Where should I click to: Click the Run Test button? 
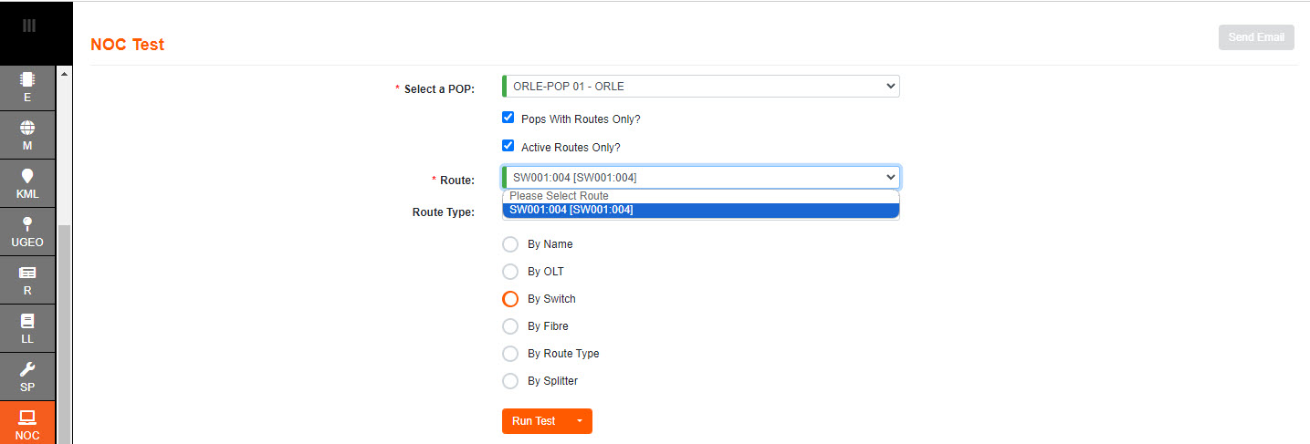point(534,421)
